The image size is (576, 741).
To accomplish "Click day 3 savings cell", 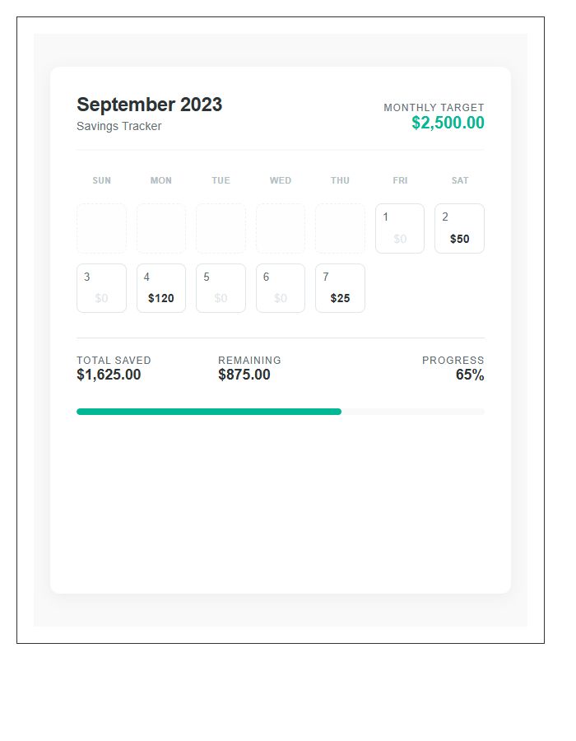I will [101, 288].
